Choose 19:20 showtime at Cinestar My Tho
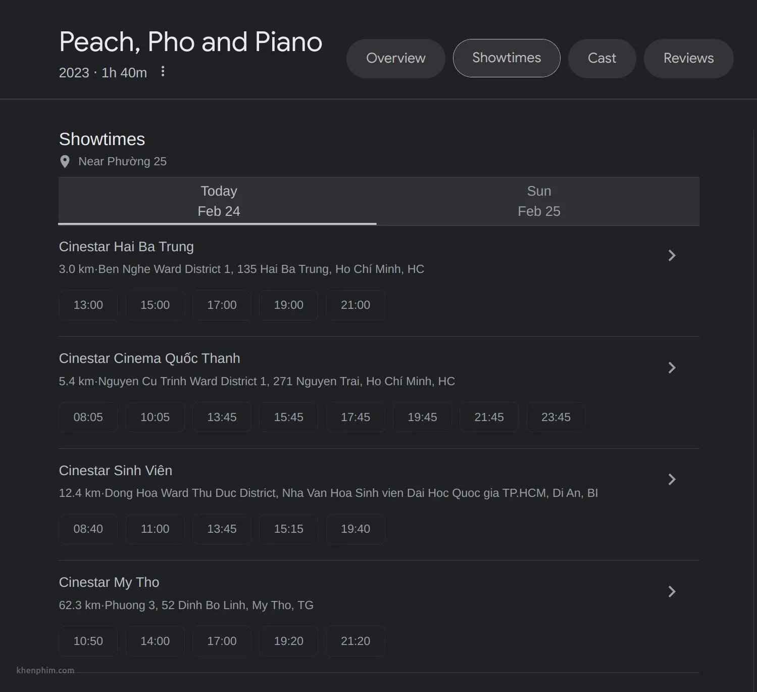Image resolution: width=757 pixels, height=692 pixels. [289, 641]
